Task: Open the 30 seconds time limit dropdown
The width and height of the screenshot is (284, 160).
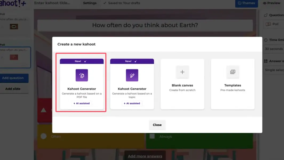Action: point(274,49)
